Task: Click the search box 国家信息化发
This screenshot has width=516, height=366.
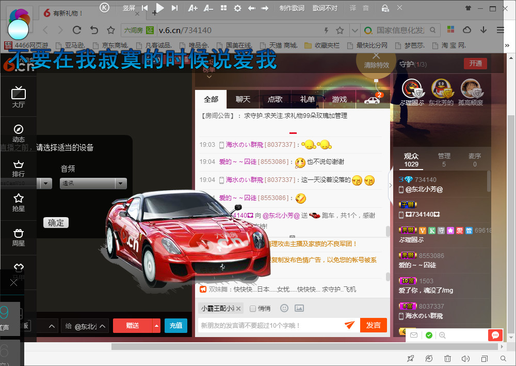Action: [400, 30]
